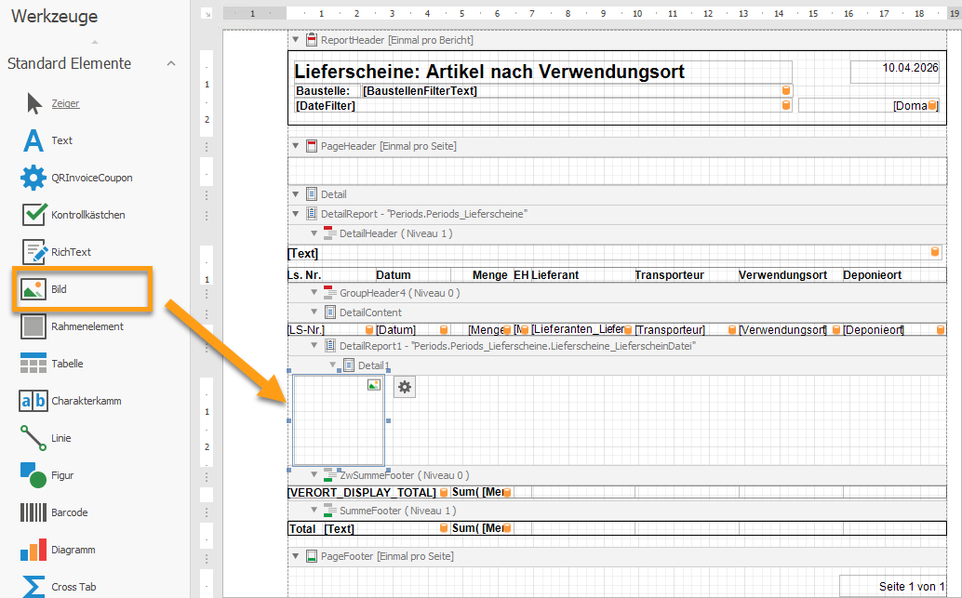Select the [Doma] field in header

[x=868, y=105]
